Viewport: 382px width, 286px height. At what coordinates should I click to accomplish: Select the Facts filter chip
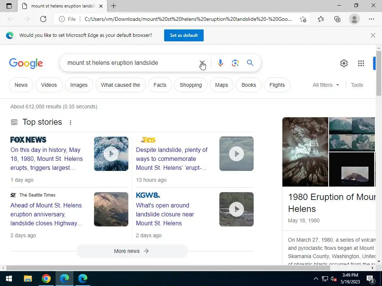160,85
